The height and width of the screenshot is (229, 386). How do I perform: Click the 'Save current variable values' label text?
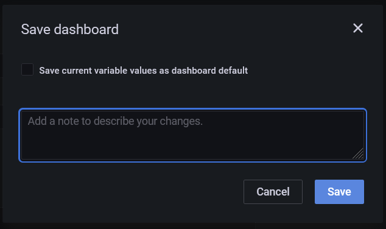click(143, 71)
